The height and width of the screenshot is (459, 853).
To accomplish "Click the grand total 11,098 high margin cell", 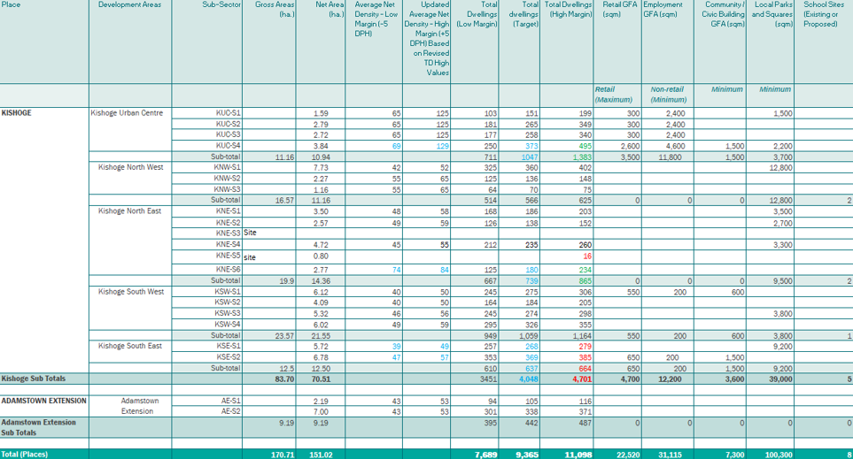I will [578, 455].
